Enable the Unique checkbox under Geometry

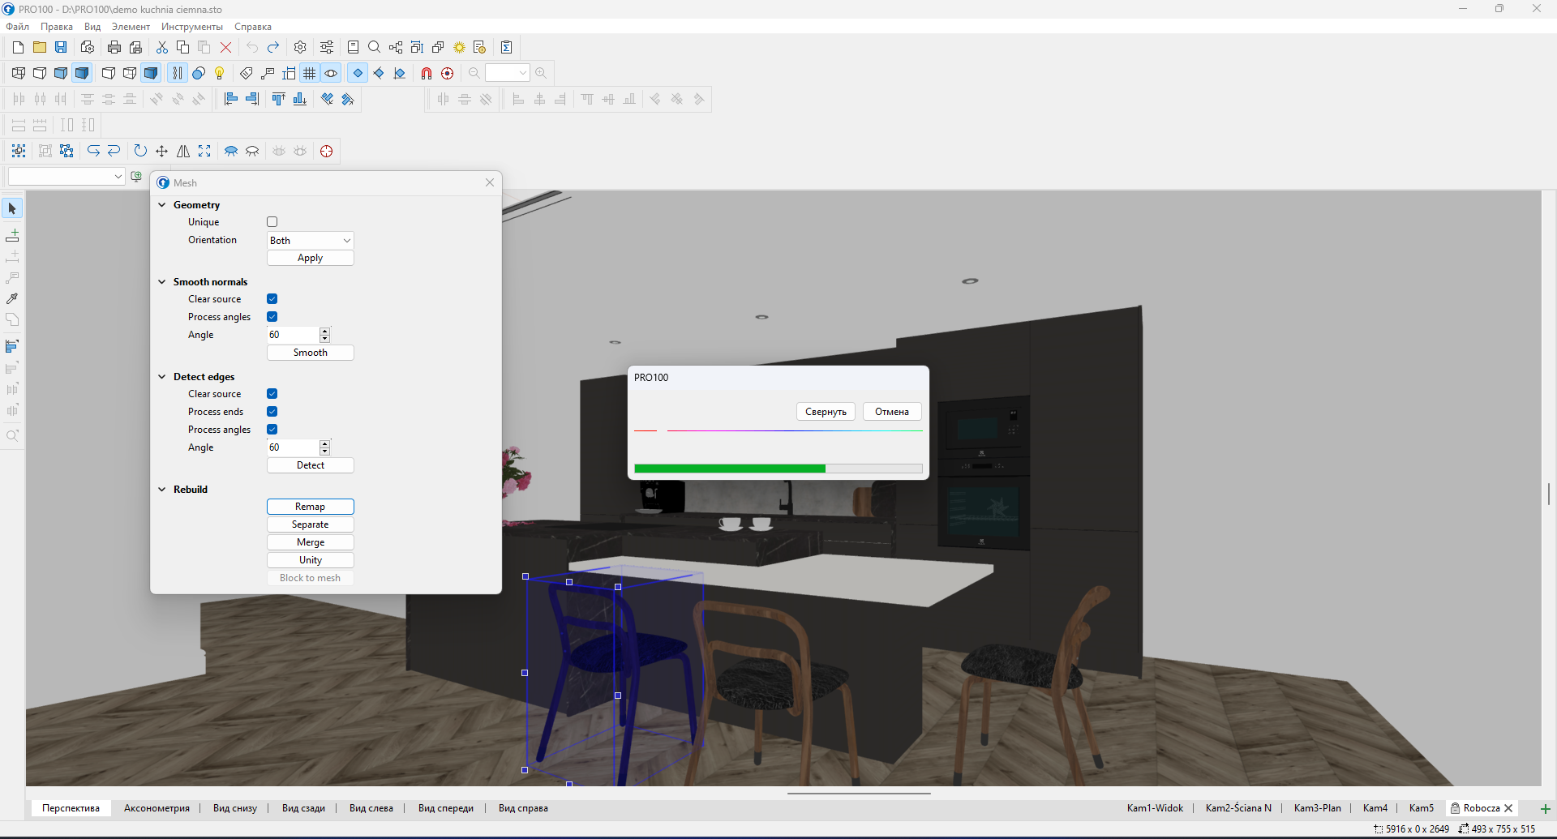pyautogui.click(x=272, y=222)
